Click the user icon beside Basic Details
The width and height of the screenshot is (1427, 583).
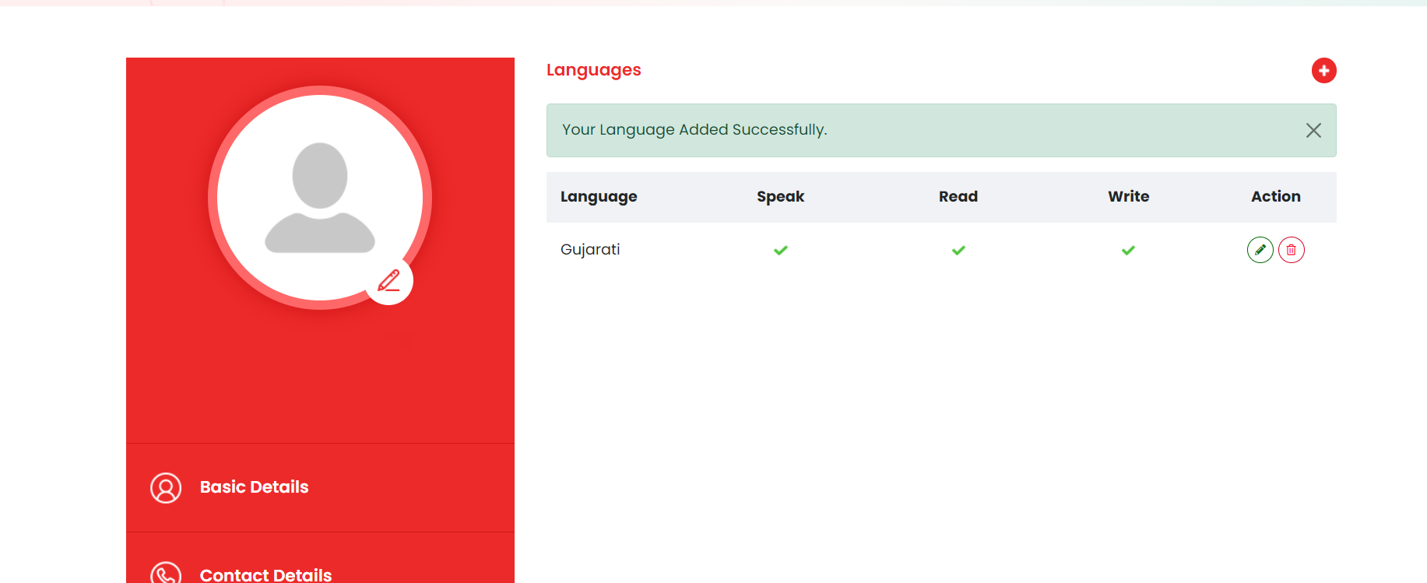coord(166,488)
